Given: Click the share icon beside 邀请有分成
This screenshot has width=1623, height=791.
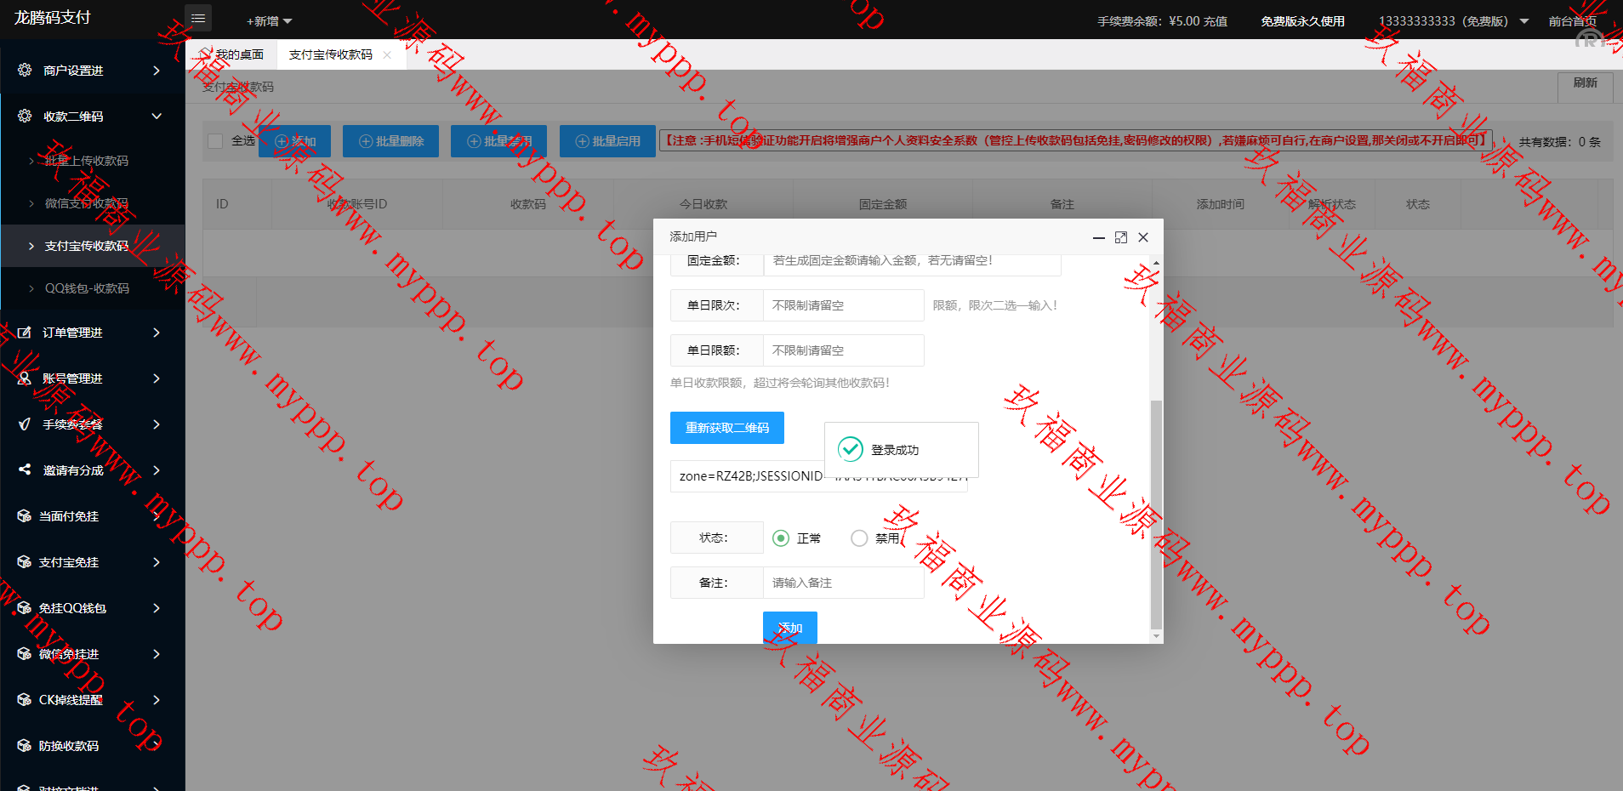Looking at the screenshot, I should click(25, 469).
